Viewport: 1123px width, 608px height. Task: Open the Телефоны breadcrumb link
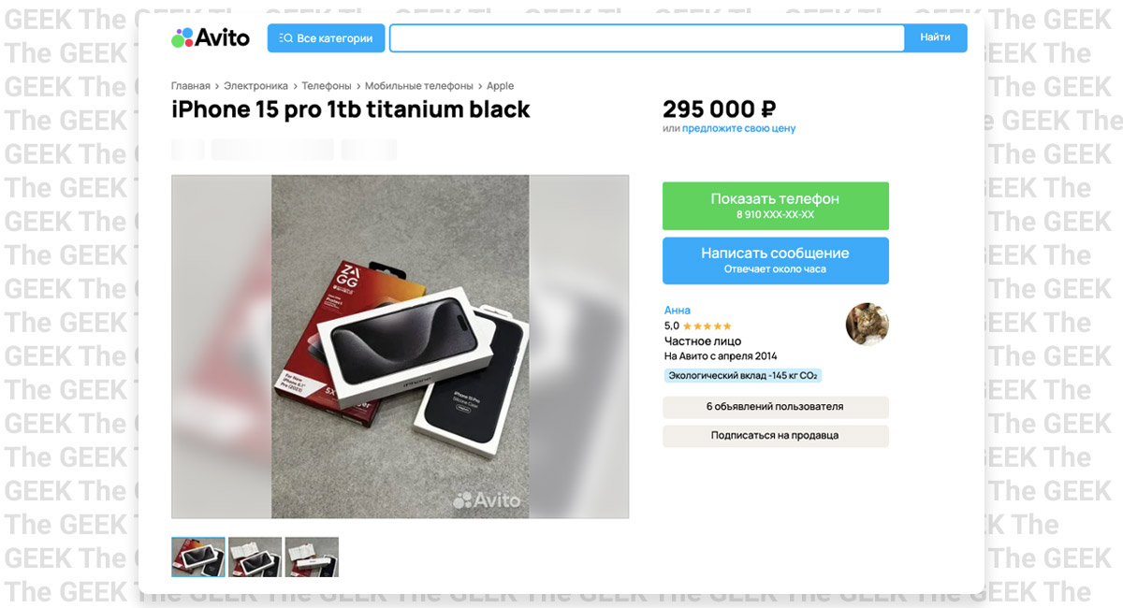pos(327,86)
